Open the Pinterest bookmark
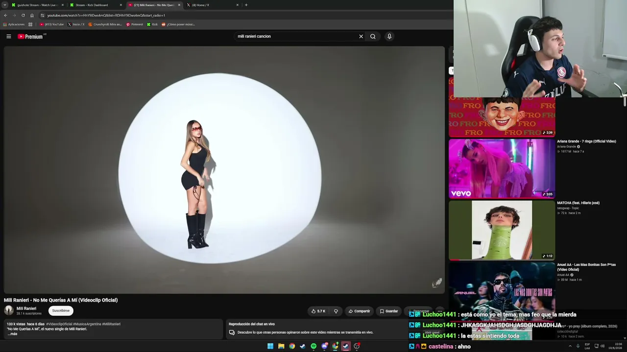The height and width of the screenshot is (352, 627). tap(135, 24)
